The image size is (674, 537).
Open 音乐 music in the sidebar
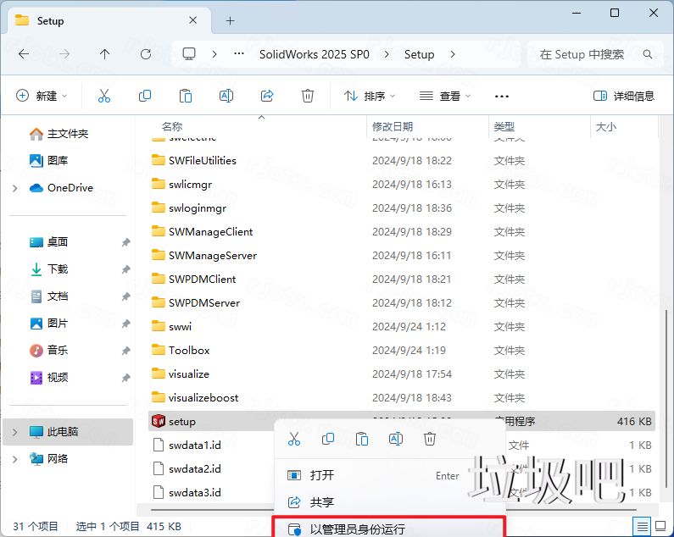point(48,350)
